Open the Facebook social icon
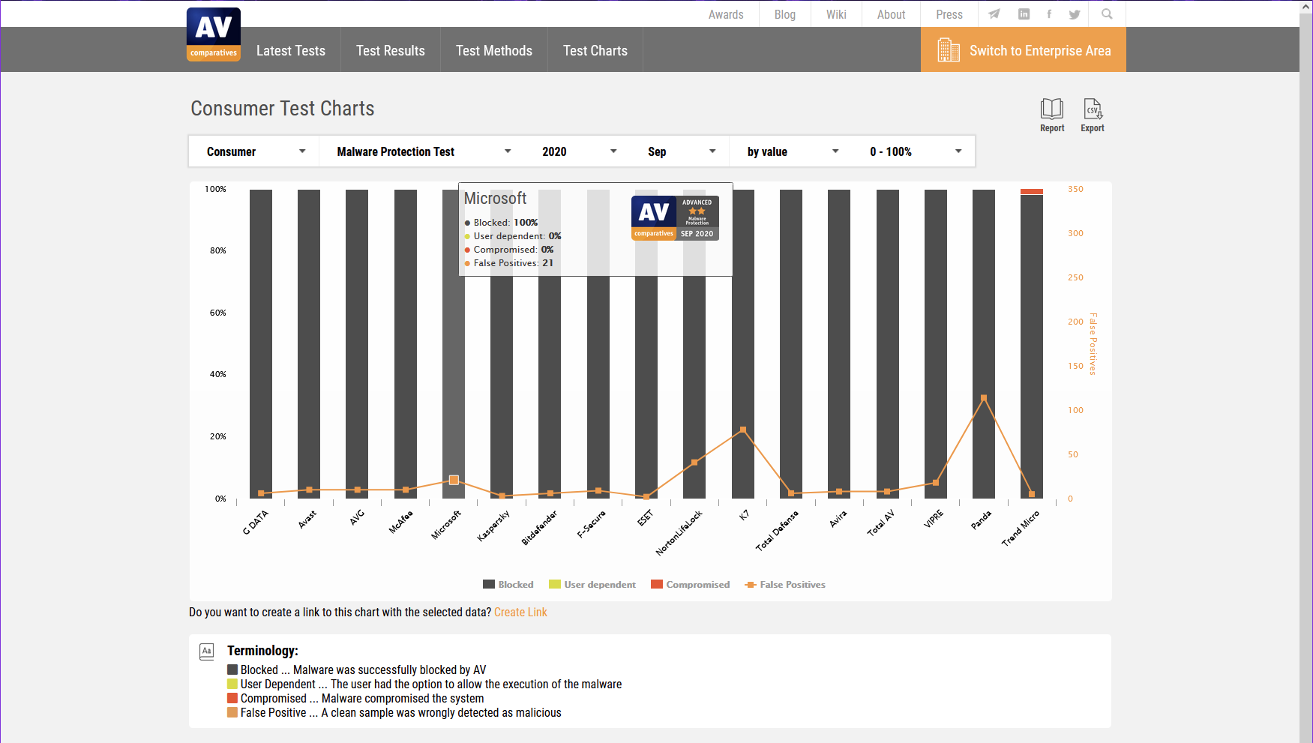1313x743 pixels. pos(1049,14)
